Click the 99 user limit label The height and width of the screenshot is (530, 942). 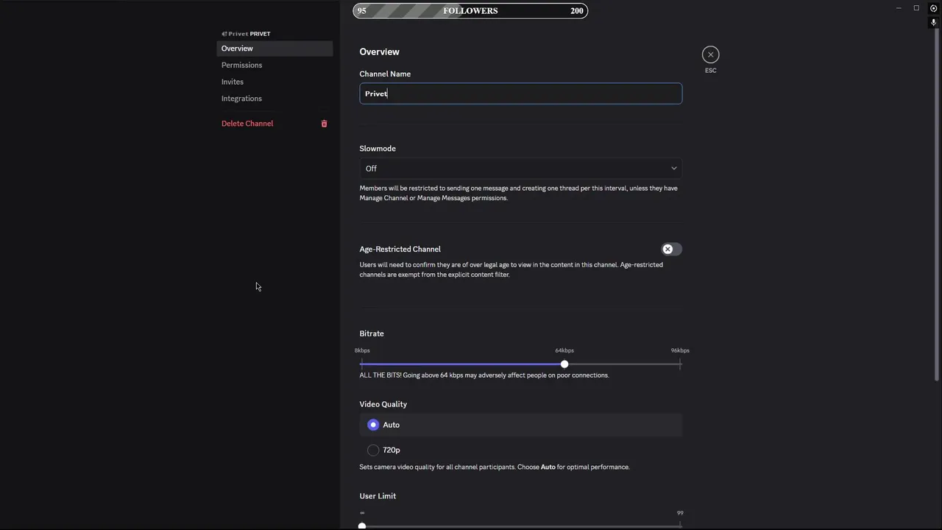point(680,513)
